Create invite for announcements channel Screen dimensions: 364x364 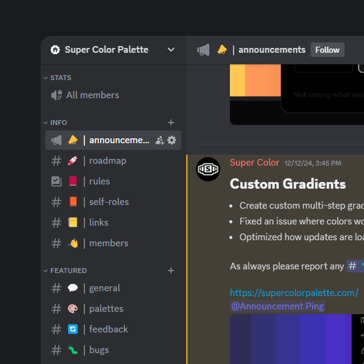click(160, 140)
